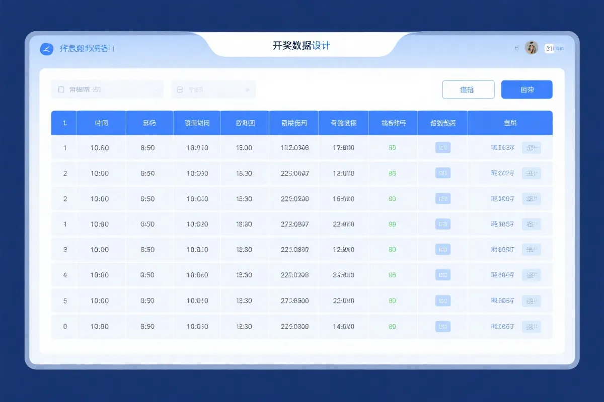Click the small circle icon beside the avatar
The height and width of the screenshot is (402, 604).
tap(516, 48)
